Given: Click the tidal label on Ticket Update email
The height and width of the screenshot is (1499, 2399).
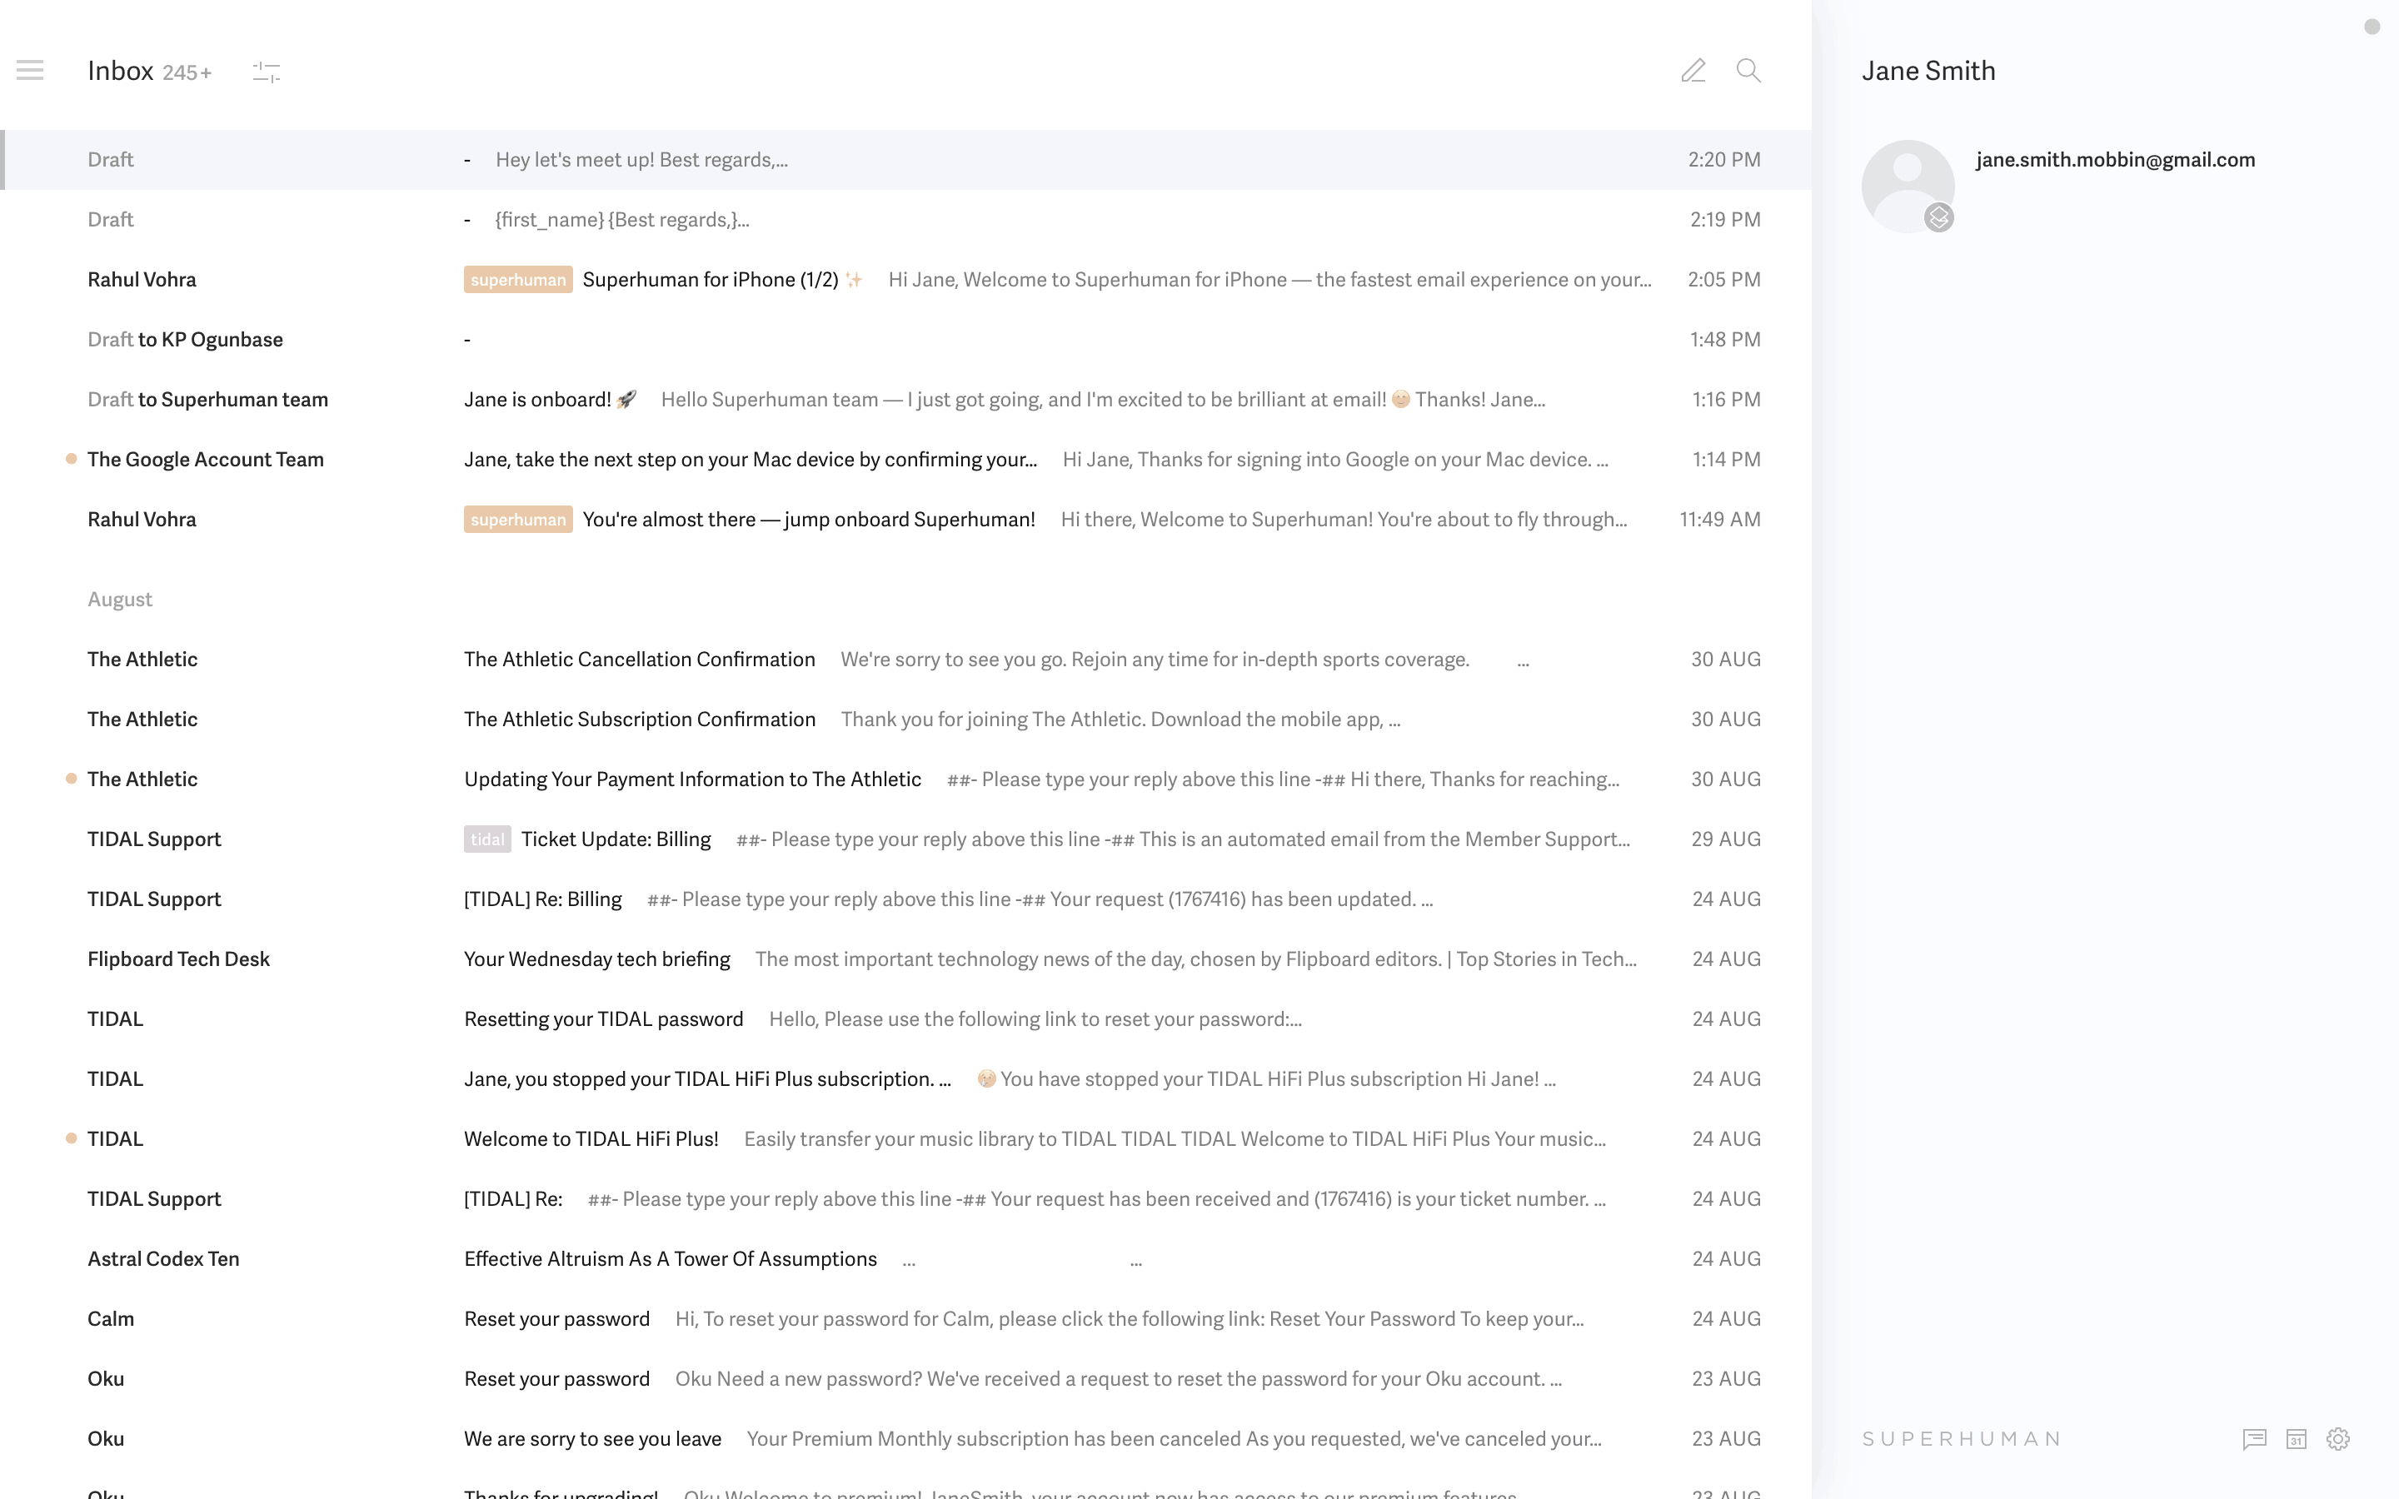Looking at the screenshot, I should [x=486, y=839].
